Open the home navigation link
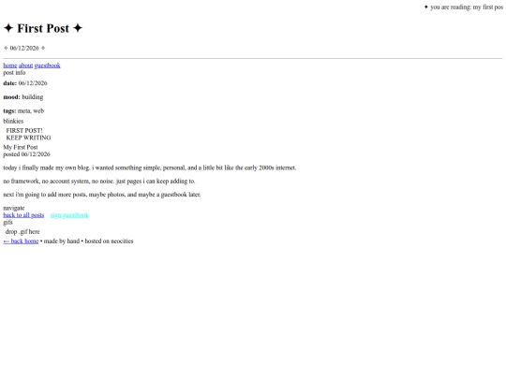 coord(10,66)
